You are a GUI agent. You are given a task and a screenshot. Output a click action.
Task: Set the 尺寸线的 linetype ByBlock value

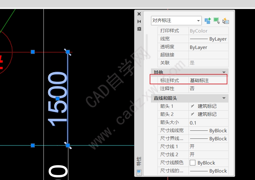click(208, 171)
